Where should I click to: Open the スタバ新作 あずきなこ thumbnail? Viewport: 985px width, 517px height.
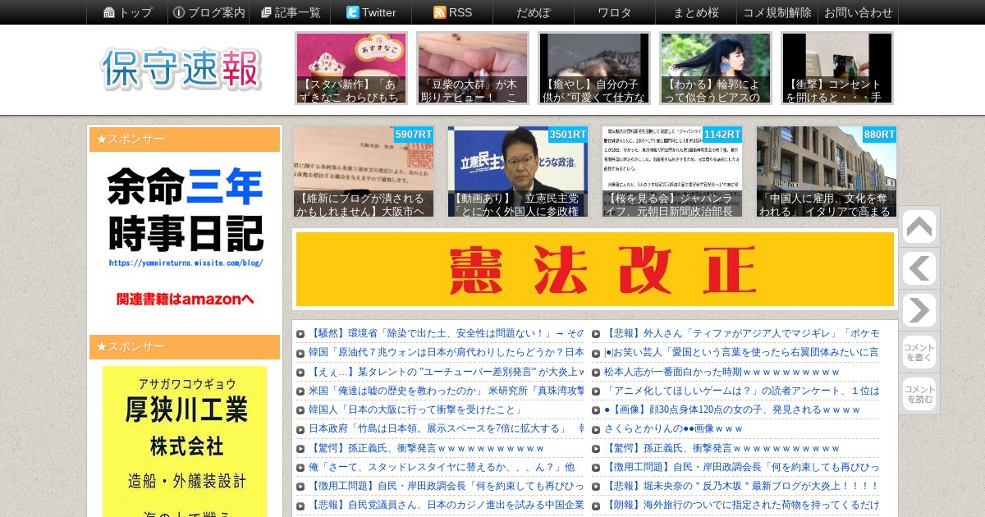coord(351,68)
